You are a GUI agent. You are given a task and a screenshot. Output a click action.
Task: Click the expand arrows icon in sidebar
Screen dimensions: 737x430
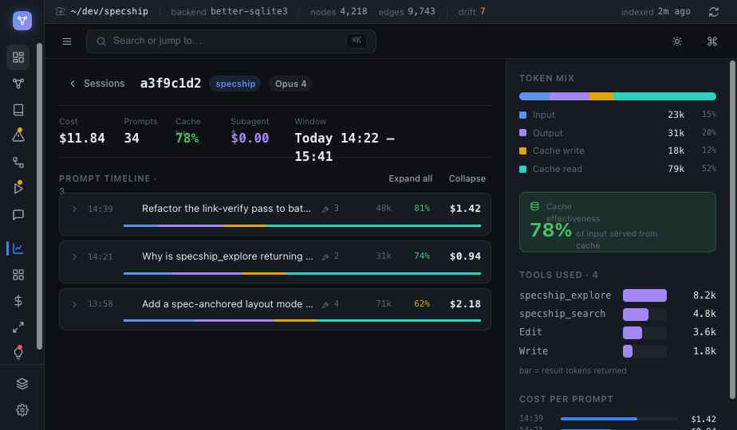(18, 327)
